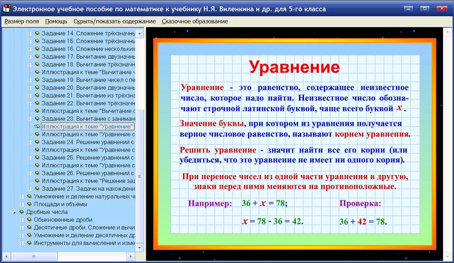
Task: Click tree panel vertical scrollbar thumb
Action: pyautogui.click(x=140, y=176)
